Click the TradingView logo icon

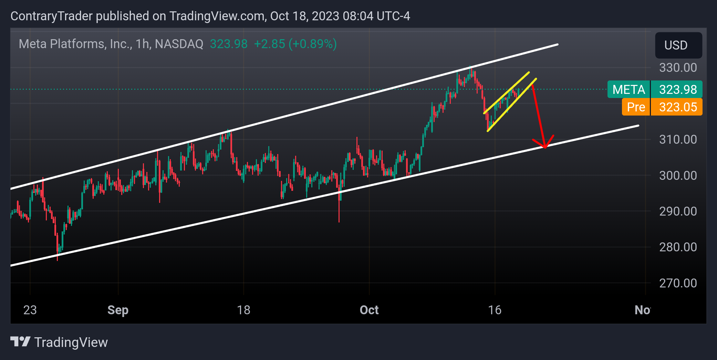coord(20,342)
